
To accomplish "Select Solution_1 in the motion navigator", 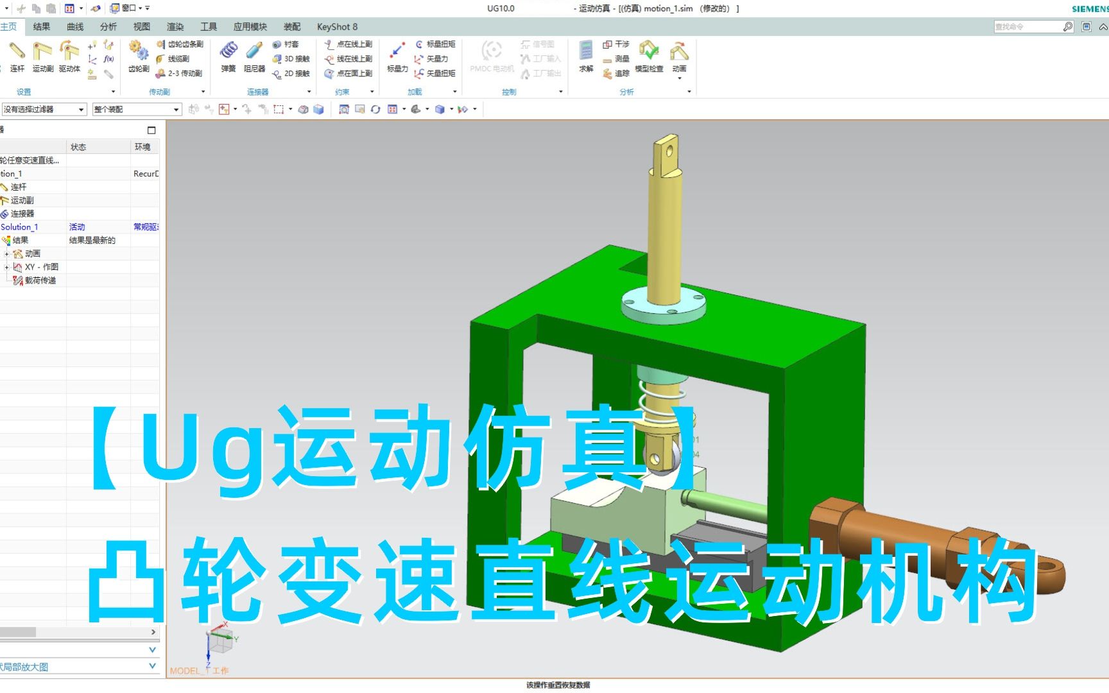I will click(x=21, y=227).
